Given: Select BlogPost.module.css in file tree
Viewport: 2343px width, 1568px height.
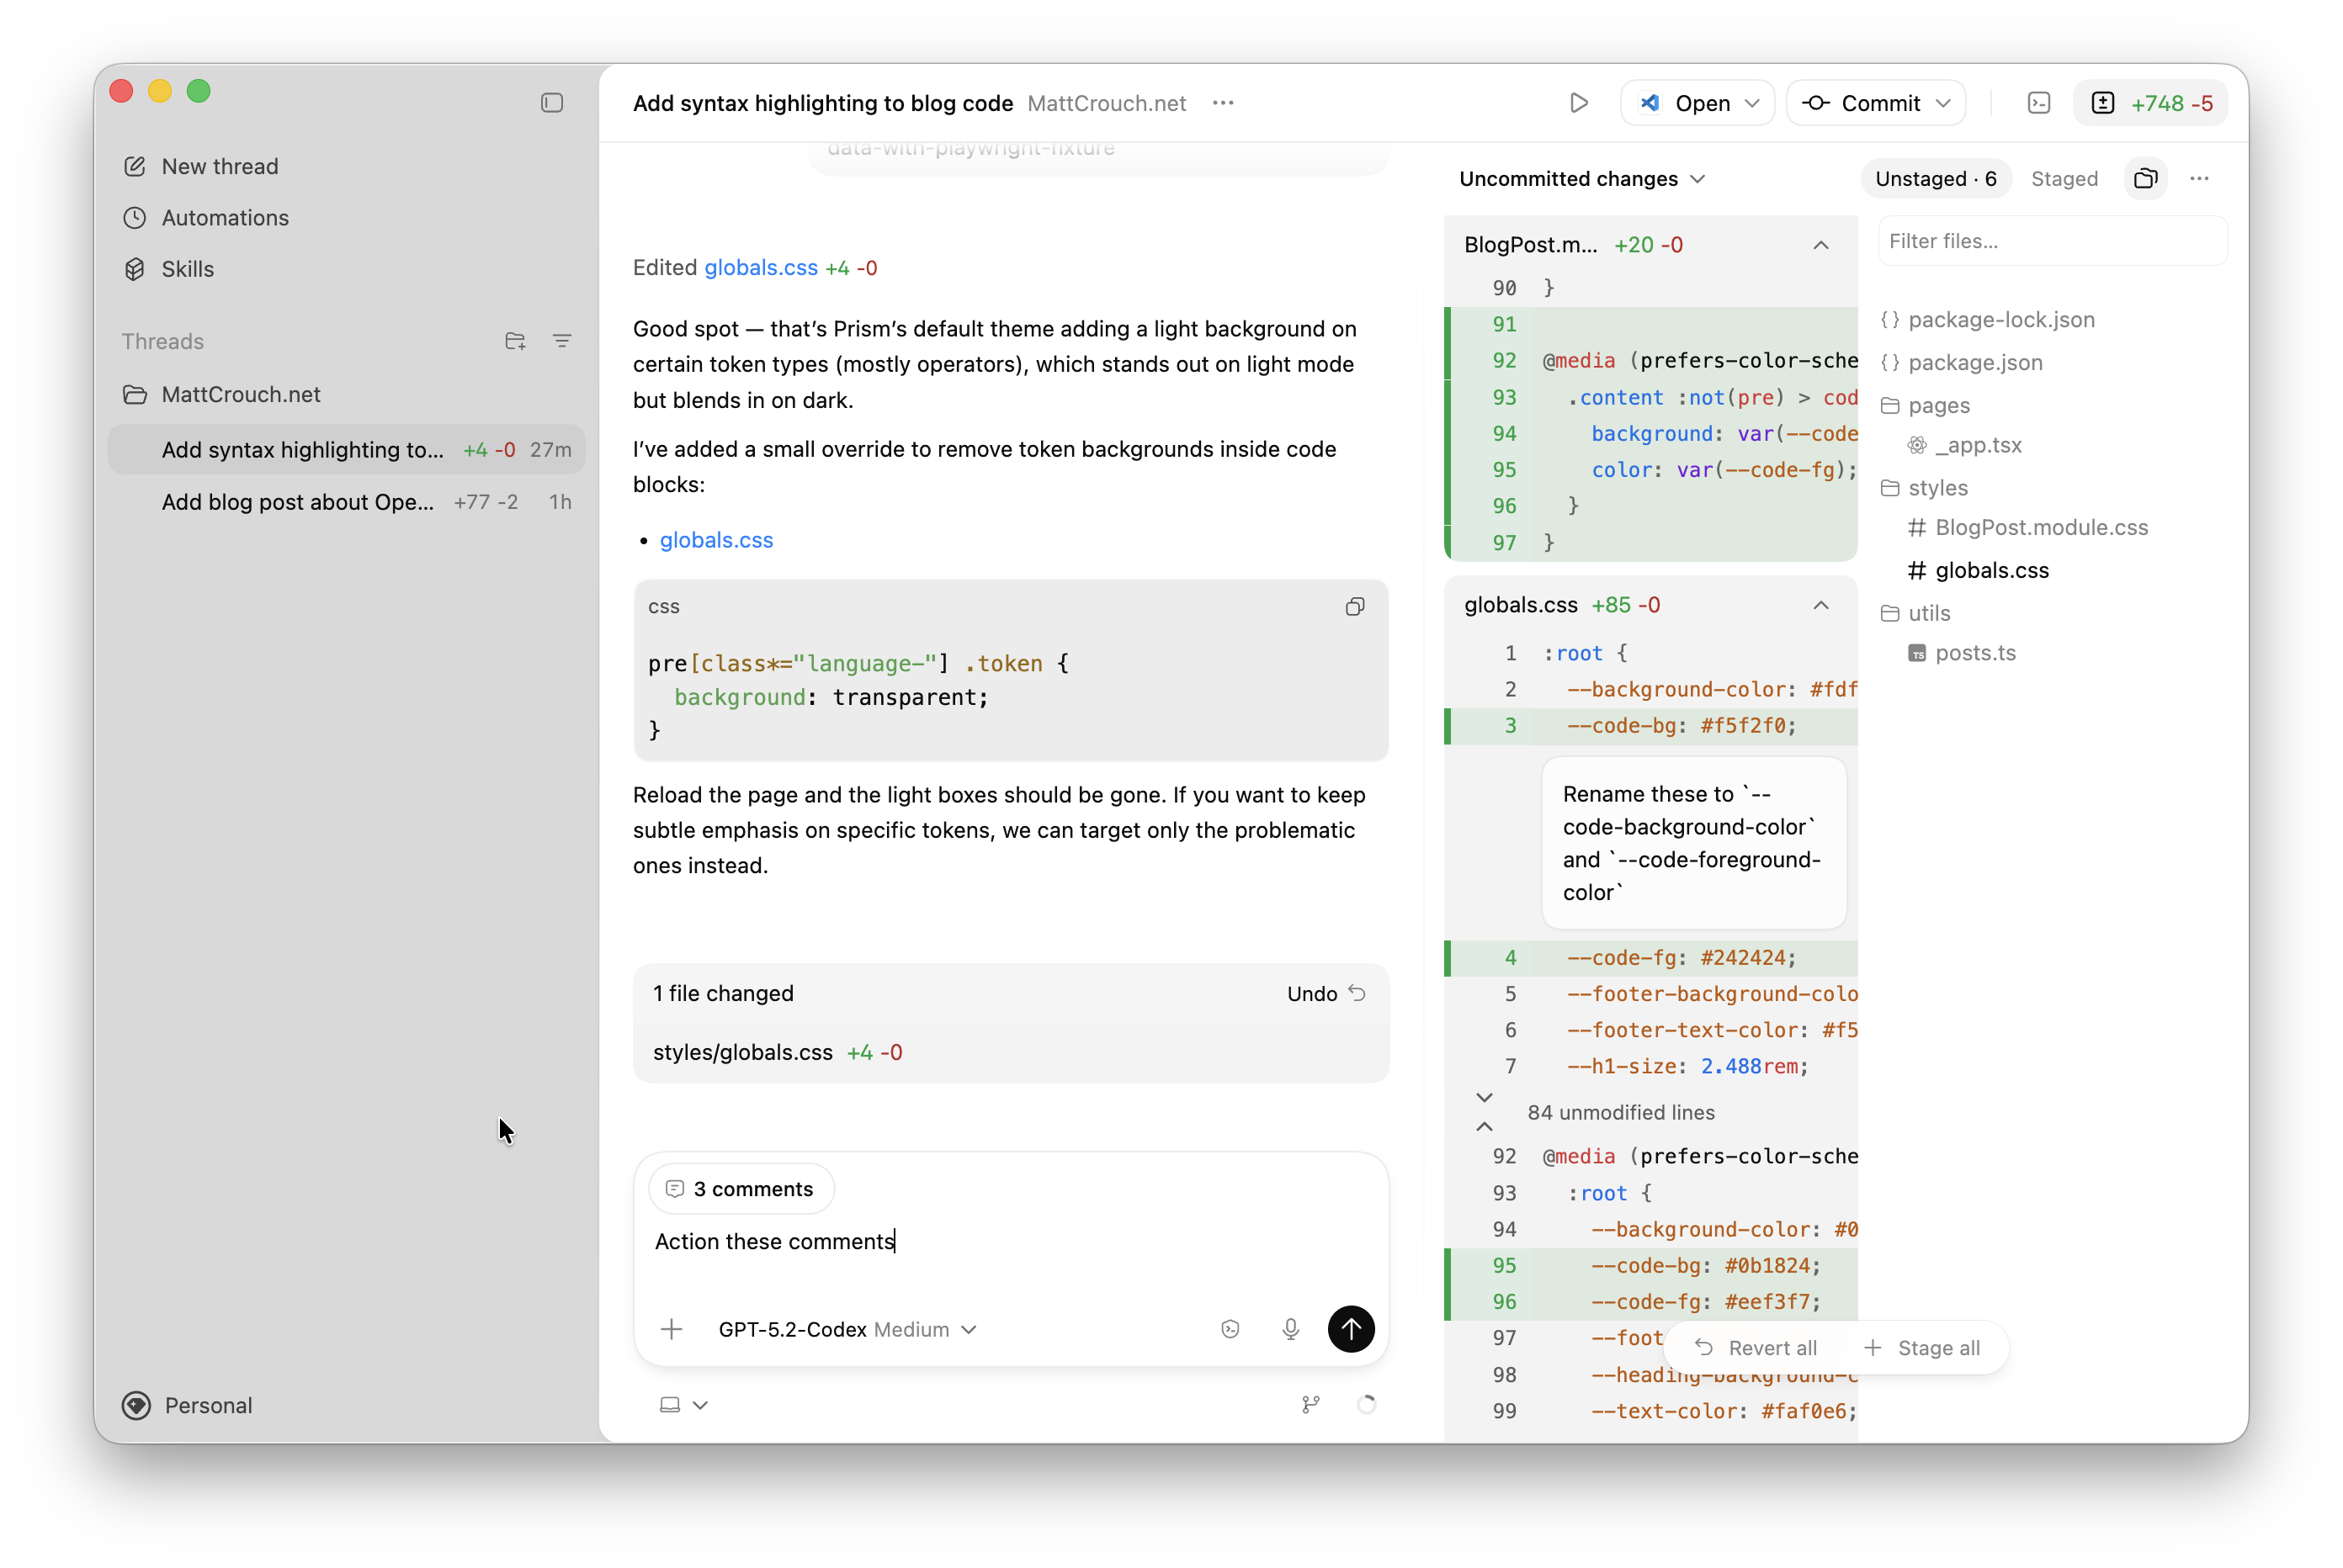Looking at the screenshot, I should tap(2028, 527).
